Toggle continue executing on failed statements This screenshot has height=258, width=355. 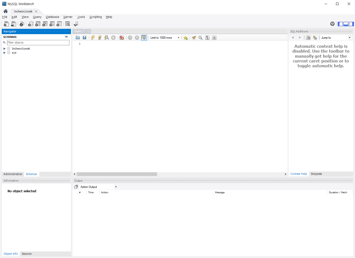tap(122, 38)
